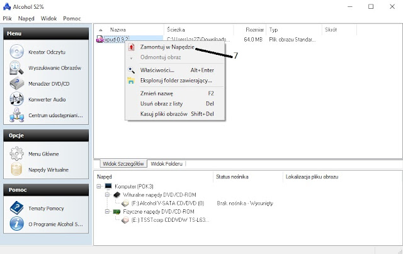This screenshot has height=254, width=403.
Task: Select the (E:) TSSTcorp CDDVDW drive row
Action: (170, 220)
